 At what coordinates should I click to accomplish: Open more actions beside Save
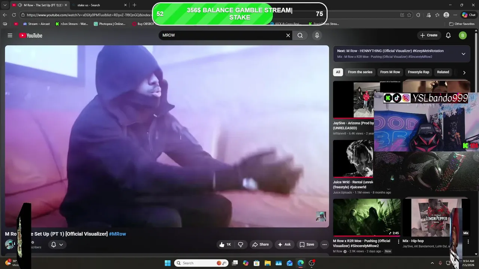(324, 244)
